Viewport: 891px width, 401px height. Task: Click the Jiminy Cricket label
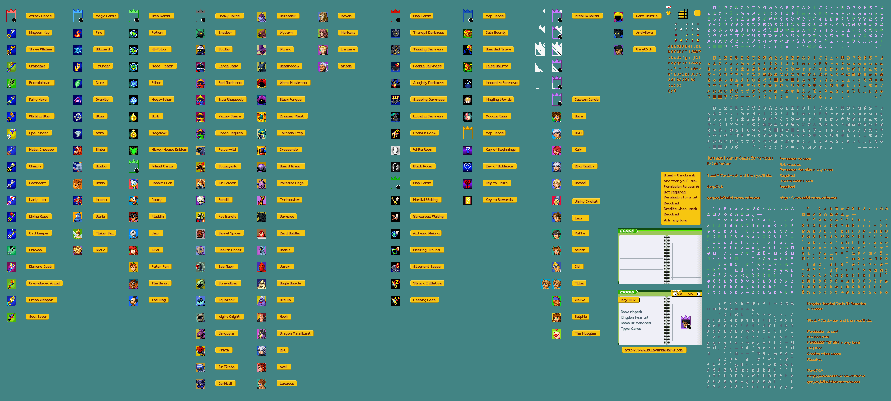[586, 202]
